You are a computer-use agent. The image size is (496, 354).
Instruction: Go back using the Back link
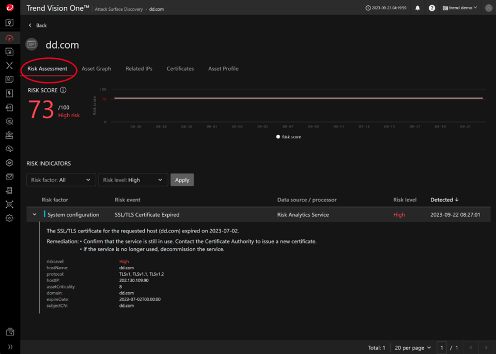[38, 25]
